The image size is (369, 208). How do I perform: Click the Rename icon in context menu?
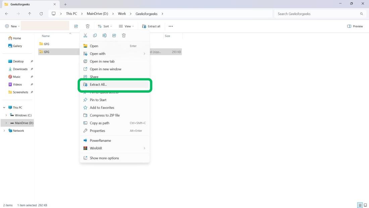click(104, 35)
